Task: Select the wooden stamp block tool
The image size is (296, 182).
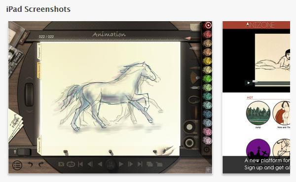Action: (x=194, y=111)
